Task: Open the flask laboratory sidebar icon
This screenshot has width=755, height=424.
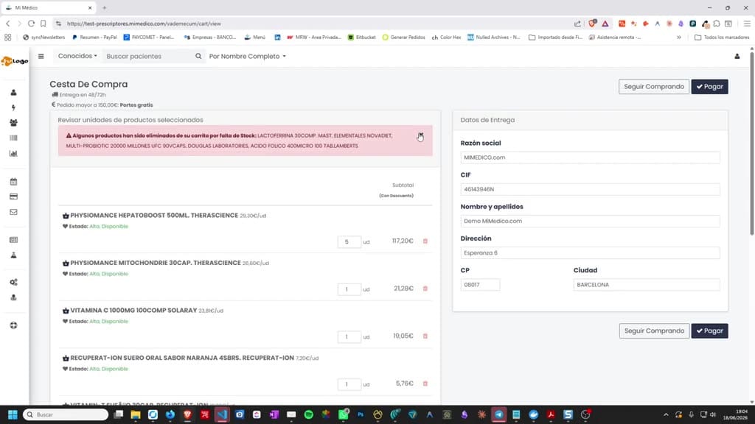Action: 13,255
